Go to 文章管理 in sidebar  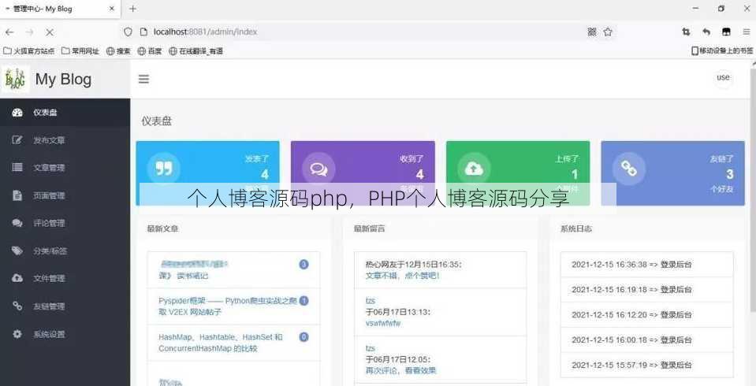coord(65,168)
